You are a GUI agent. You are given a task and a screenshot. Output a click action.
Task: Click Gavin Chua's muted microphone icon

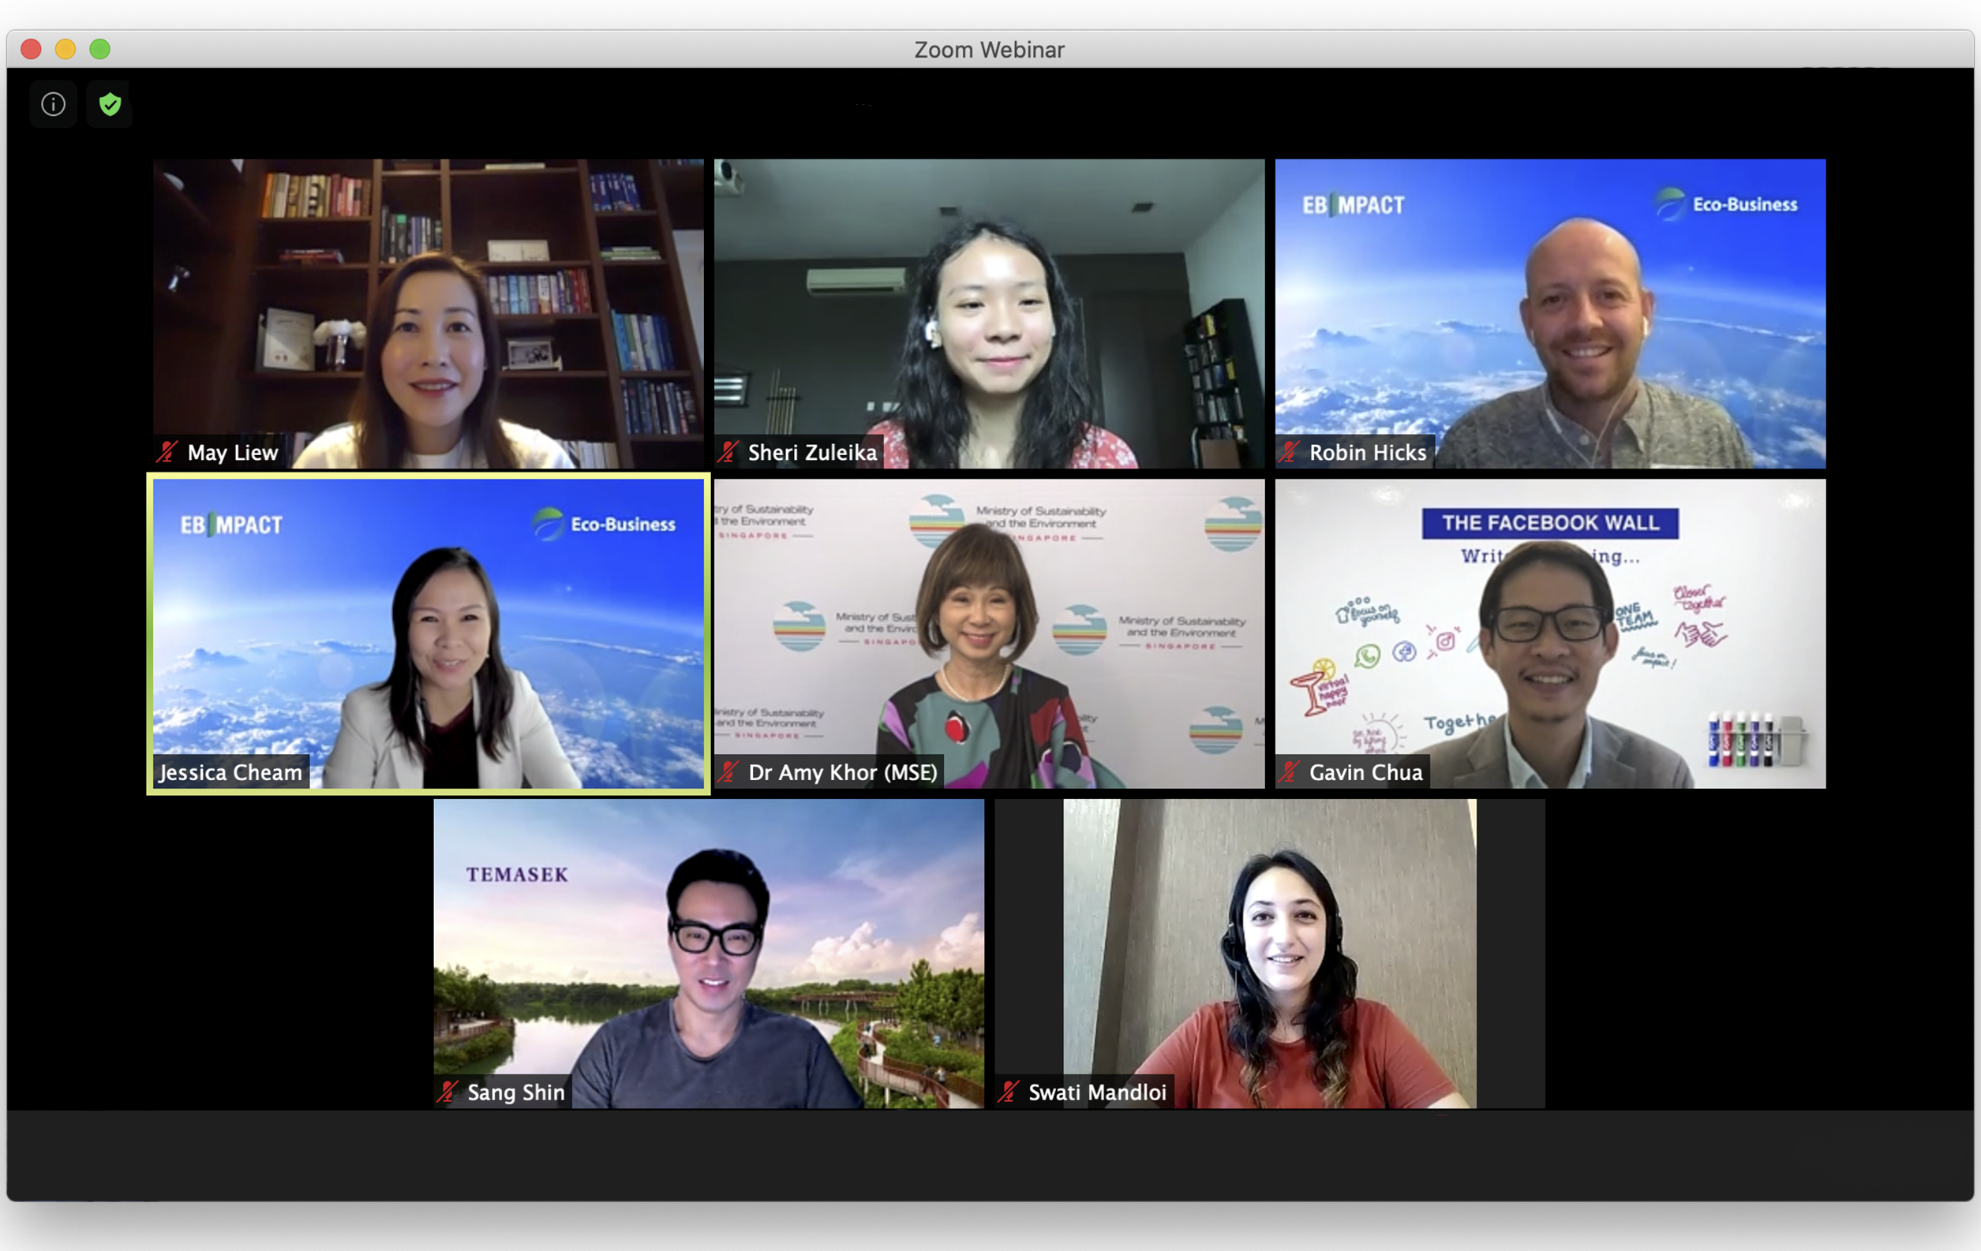pyautogui.click(x=1289, y=771)
